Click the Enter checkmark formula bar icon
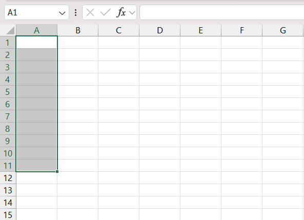 pyautogui.click(x=106, y=13)
